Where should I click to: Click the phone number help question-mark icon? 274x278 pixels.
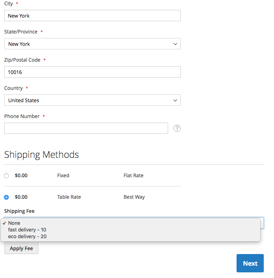pyautogui.click(x=177, y=128)
